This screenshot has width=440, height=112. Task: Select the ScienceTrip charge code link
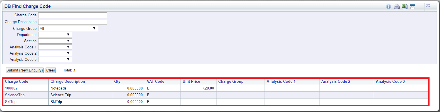(15, 95)
